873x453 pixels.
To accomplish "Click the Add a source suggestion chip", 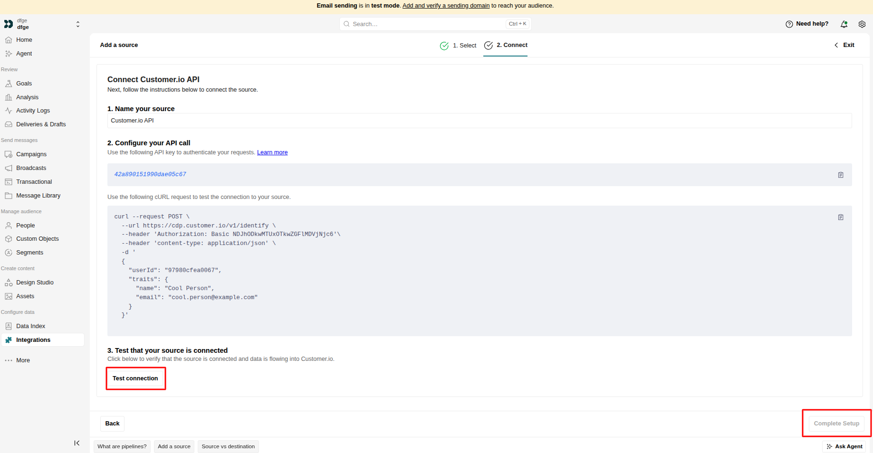I will pyautogui.click(x=174, y=446).
